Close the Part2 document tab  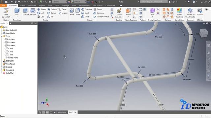coord(75,112)
